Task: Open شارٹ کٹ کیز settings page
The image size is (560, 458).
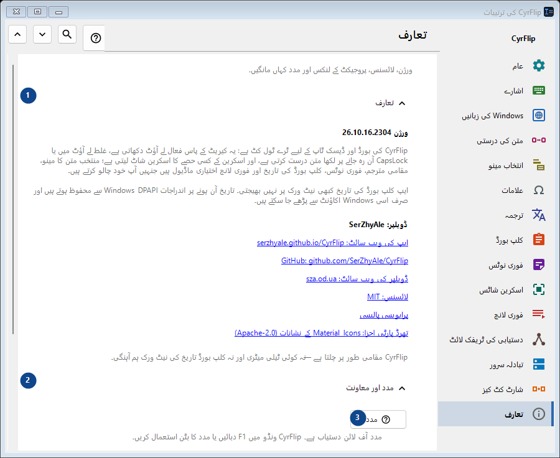Action: tap(496, 389)
